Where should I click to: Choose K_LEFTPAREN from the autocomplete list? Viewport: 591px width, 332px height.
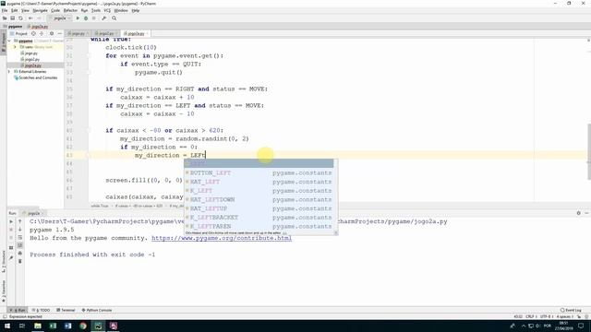[259, 227]
